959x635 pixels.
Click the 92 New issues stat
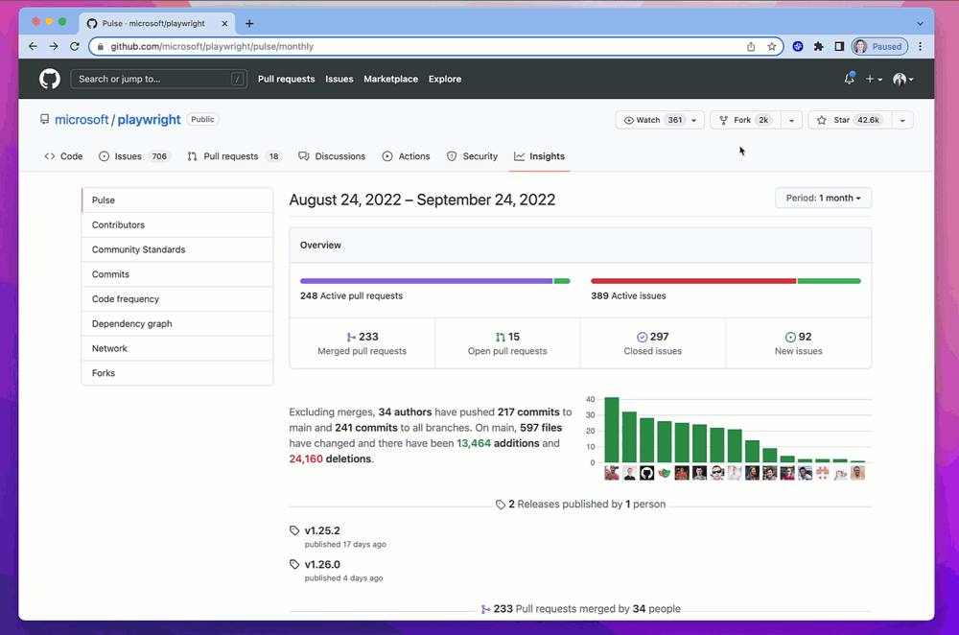pos(798,343)
